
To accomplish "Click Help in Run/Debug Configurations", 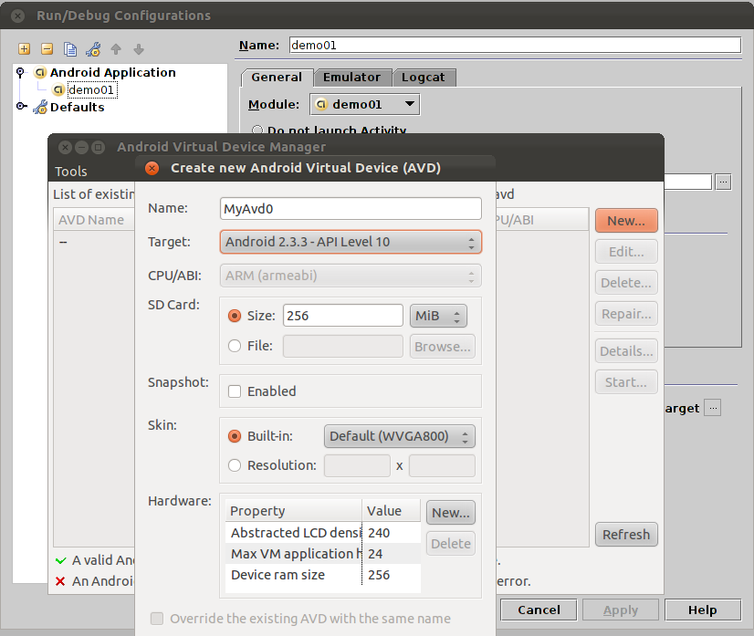I will click(x=703, y=610).
